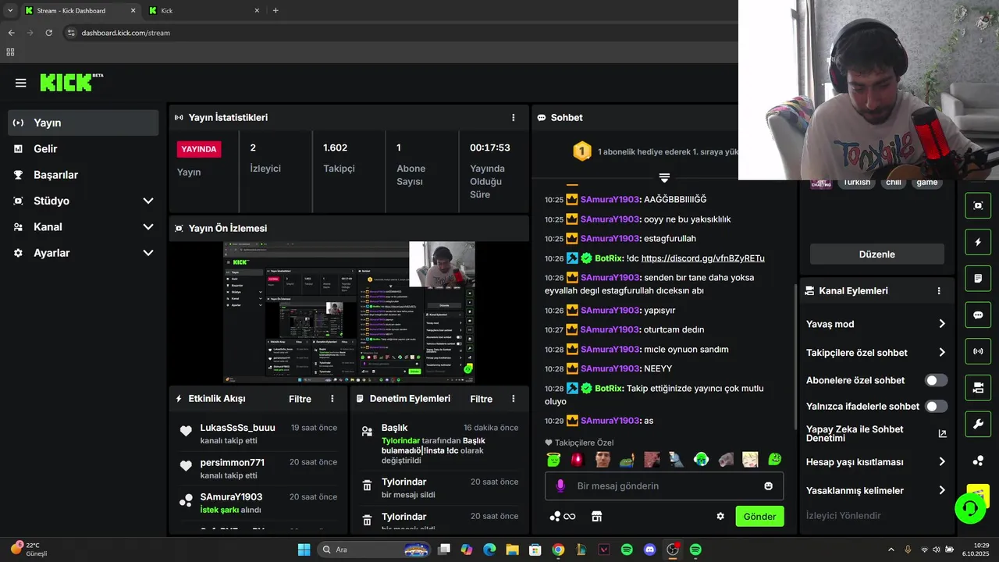Show hidden system tray icons
Viewport: 999px width, 562px height.
click(x=891, y=550)
